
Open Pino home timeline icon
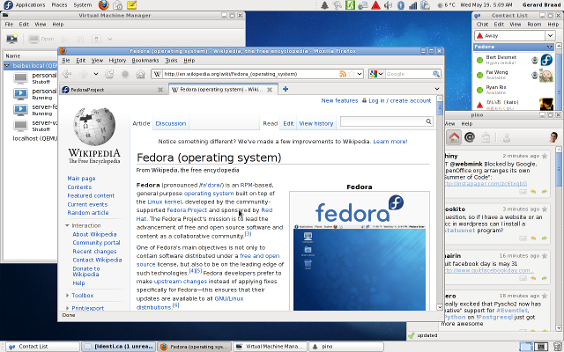[454, 137]
